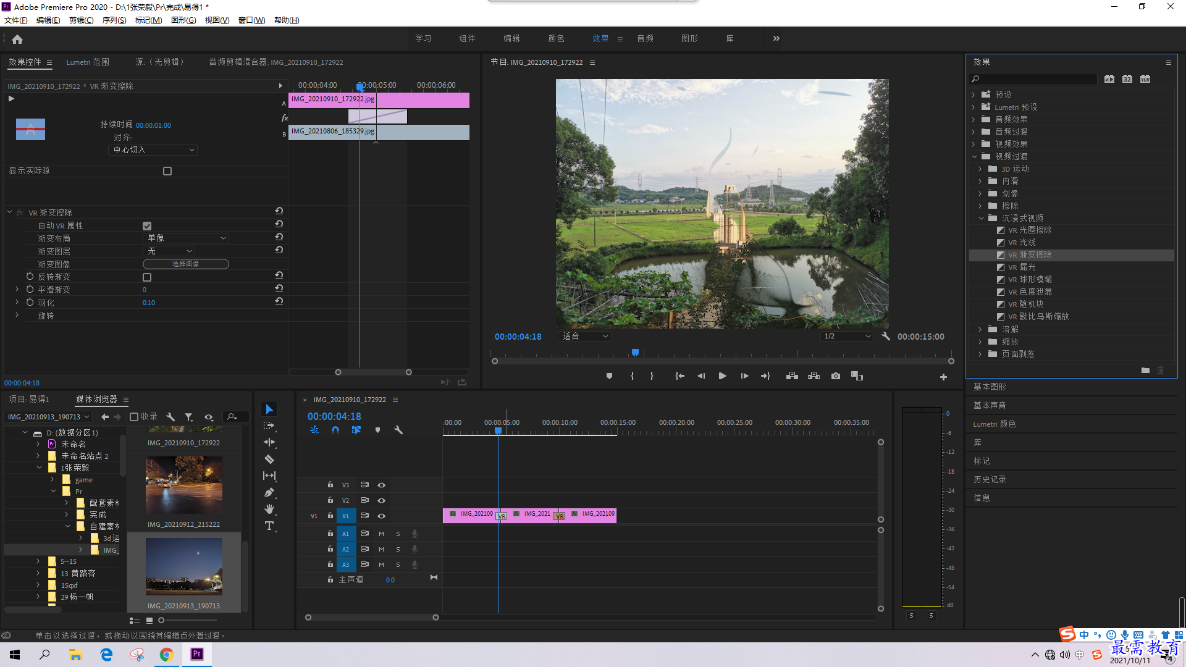
Task: Click 选择图像 button
Action: [185, 264]
